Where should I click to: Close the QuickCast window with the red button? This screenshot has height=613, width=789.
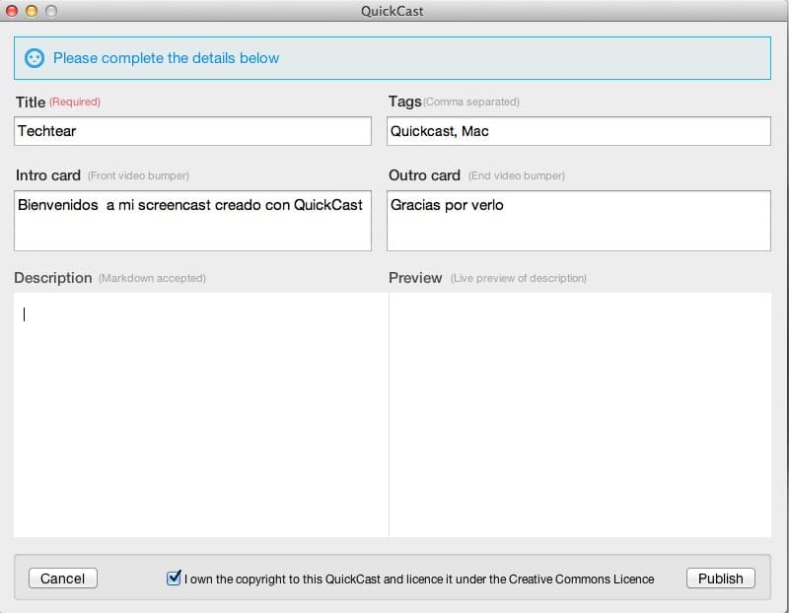pos(13,11)
